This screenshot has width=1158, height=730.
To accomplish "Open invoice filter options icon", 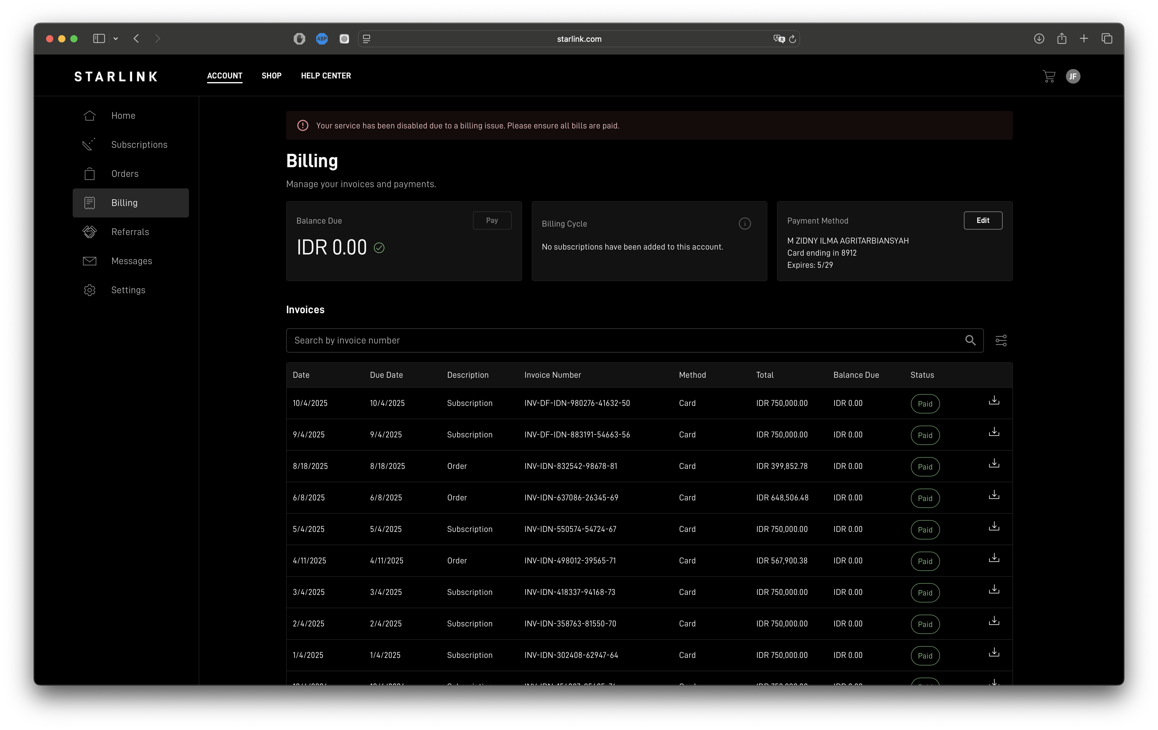I will click(1001, 340).
